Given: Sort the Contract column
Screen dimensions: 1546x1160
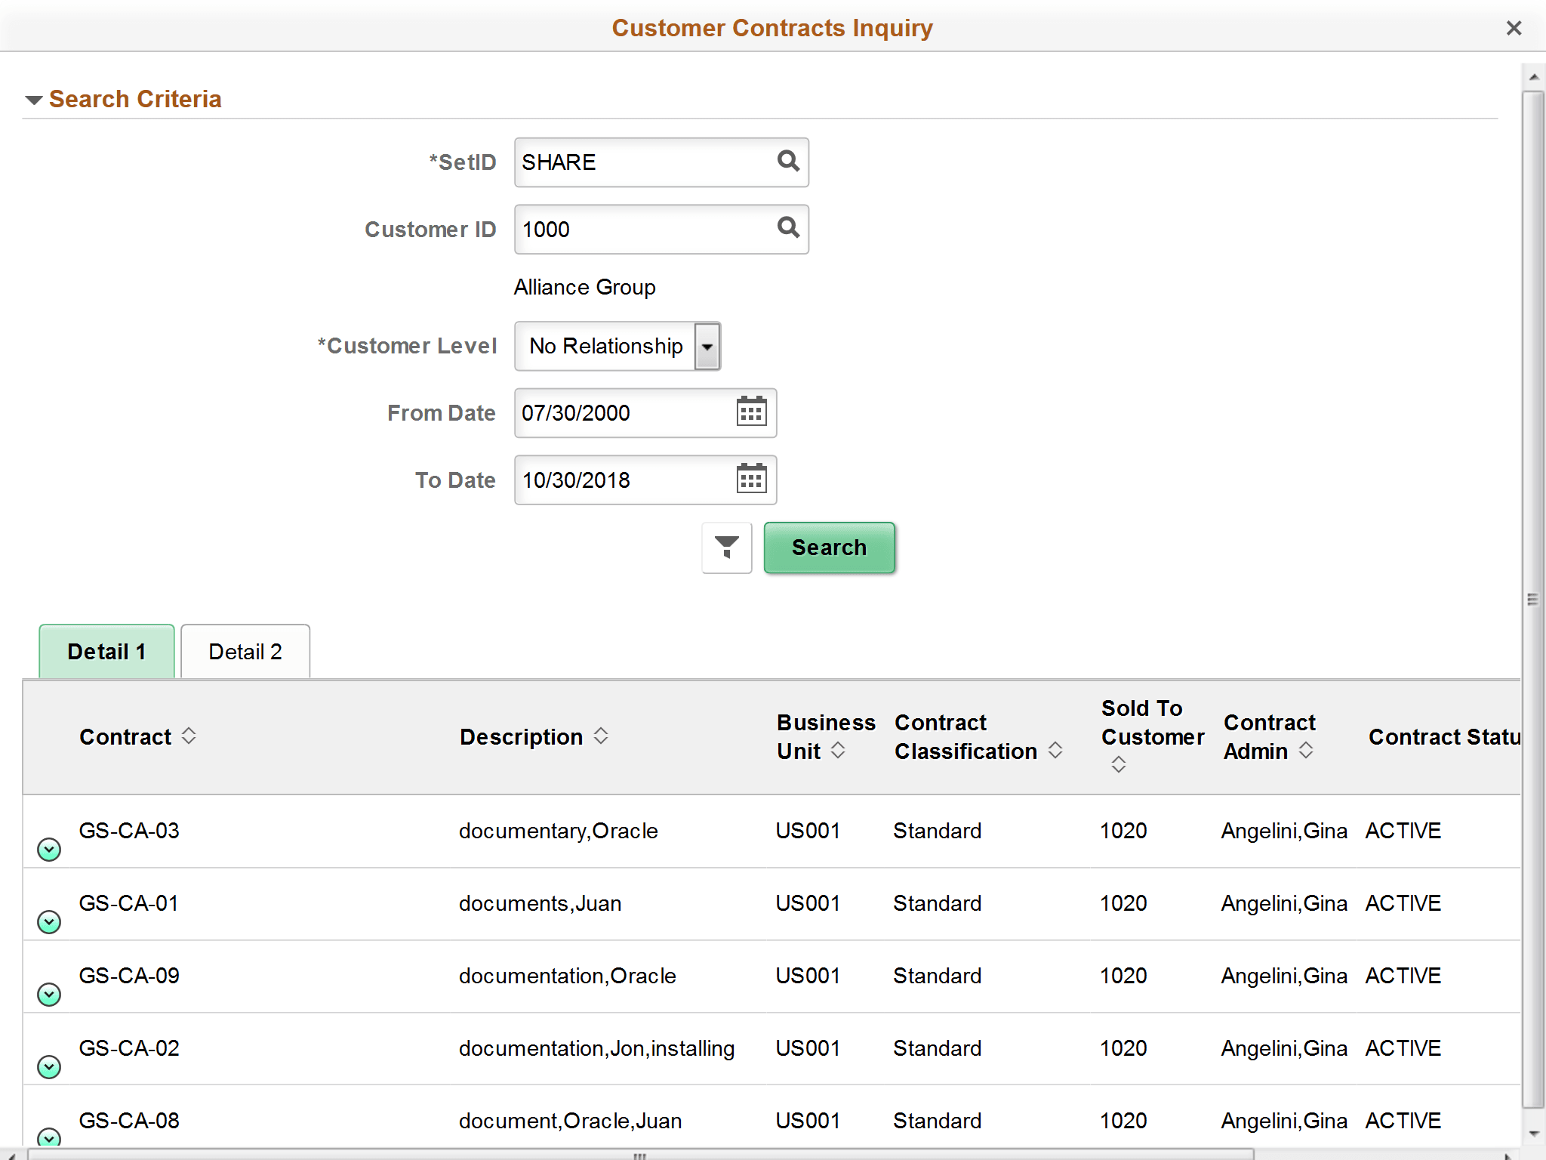Looking at the screenshot, I should pos(189,736).
